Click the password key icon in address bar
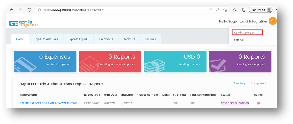Viewport: 293px width, 124px height. [210, 10]
